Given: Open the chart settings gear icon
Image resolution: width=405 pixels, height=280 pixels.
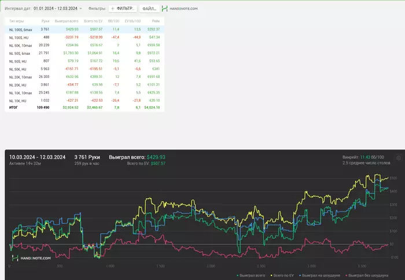Looking at the screenshot, I should 398,158.
